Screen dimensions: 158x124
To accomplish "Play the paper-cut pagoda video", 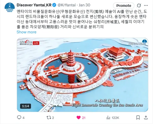I will coord(83,75).
